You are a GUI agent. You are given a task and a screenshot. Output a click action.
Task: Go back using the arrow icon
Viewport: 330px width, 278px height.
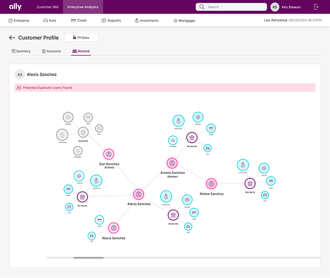pos(12,37)
